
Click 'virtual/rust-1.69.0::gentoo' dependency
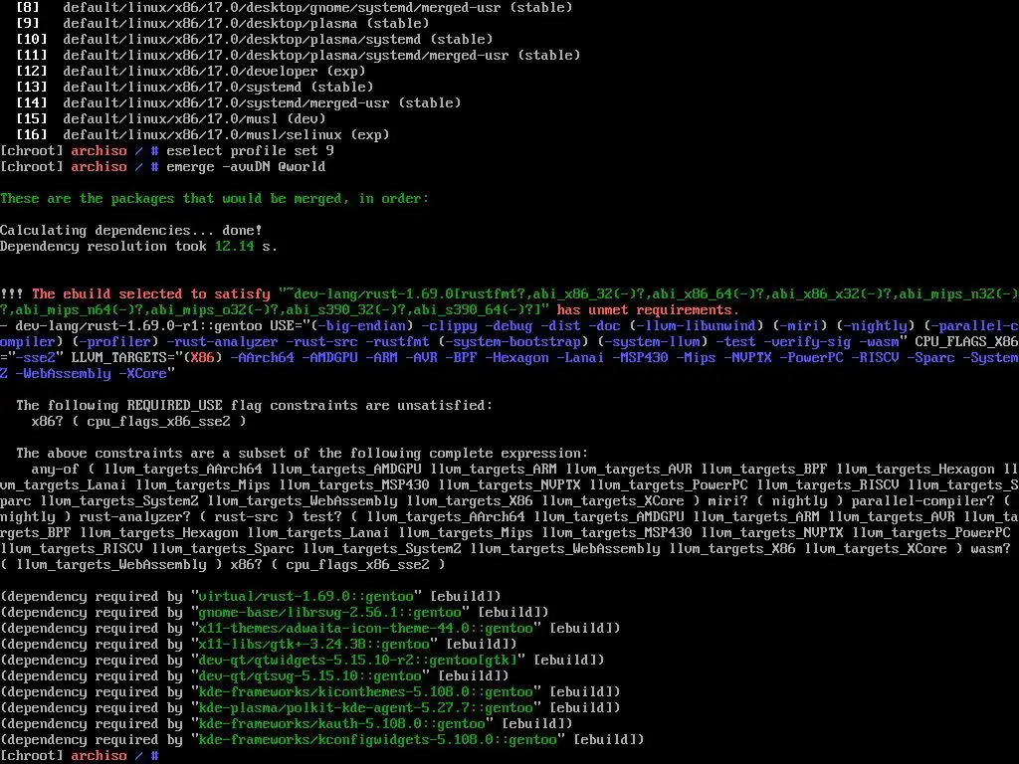[306, 597]
